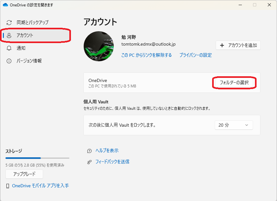Click the plus icon in アカウントを追加
277x201 pixels.
click(x=222, y=45)
